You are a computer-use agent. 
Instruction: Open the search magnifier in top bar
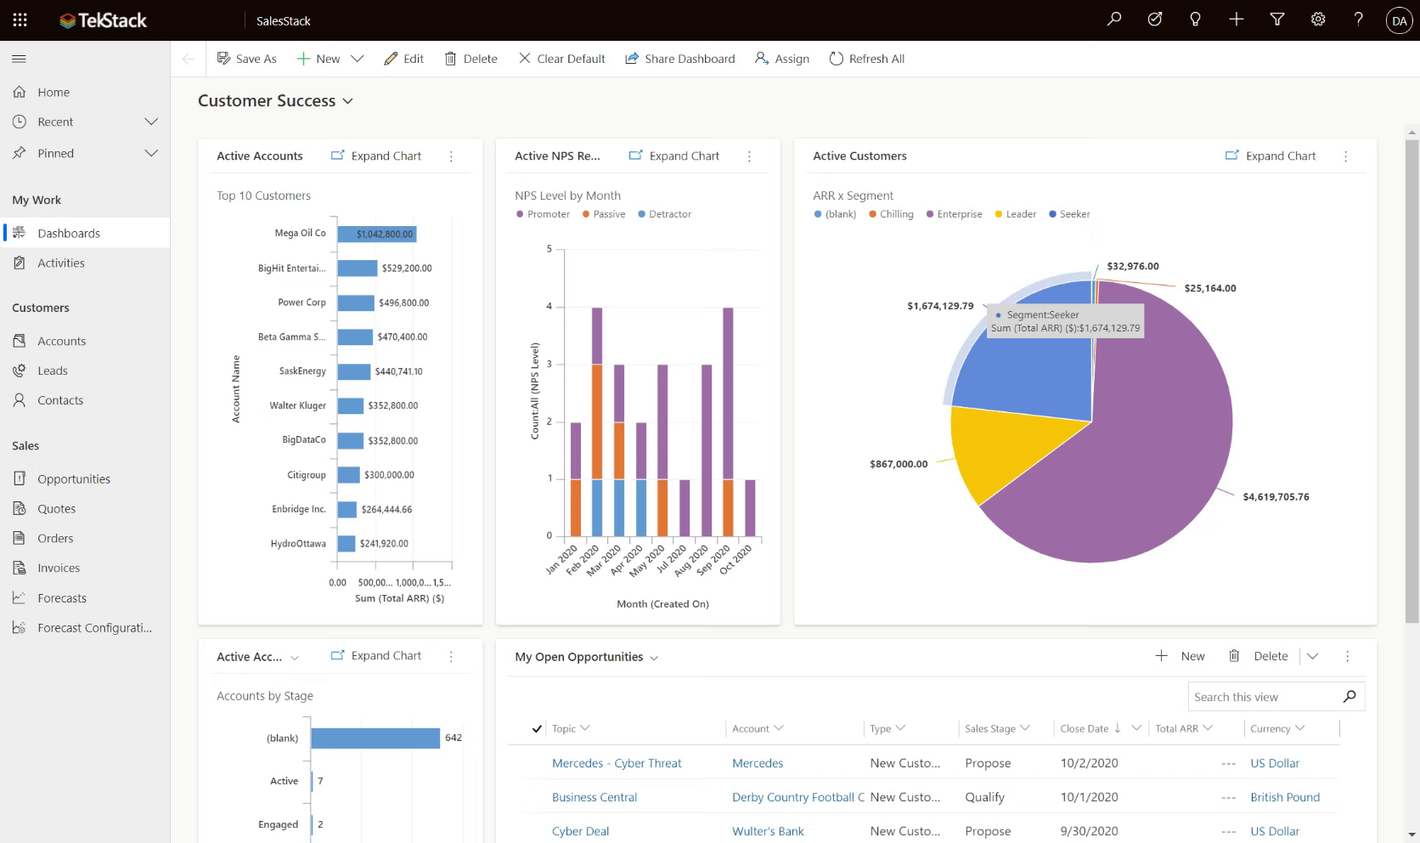tap(1114, 20)
